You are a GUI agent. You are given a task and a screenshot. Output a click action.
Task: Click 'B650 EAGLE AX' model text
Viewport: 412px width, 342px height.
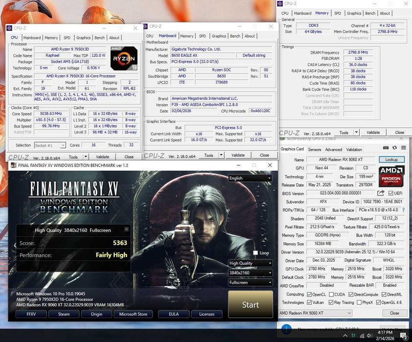click(184, 55)
